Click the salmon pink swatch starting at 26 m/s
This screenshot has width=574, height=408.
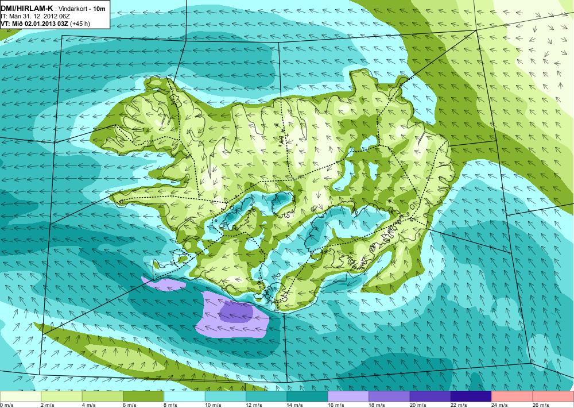click(x=553, y=397)
